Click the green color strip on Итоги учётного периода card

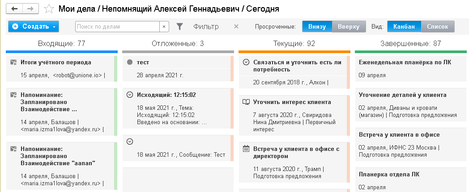(115, 68)
